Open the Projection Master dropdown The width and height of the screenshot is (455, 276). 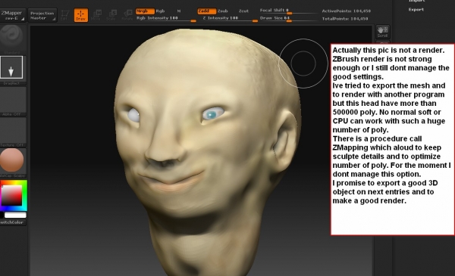tap(42, 15)
